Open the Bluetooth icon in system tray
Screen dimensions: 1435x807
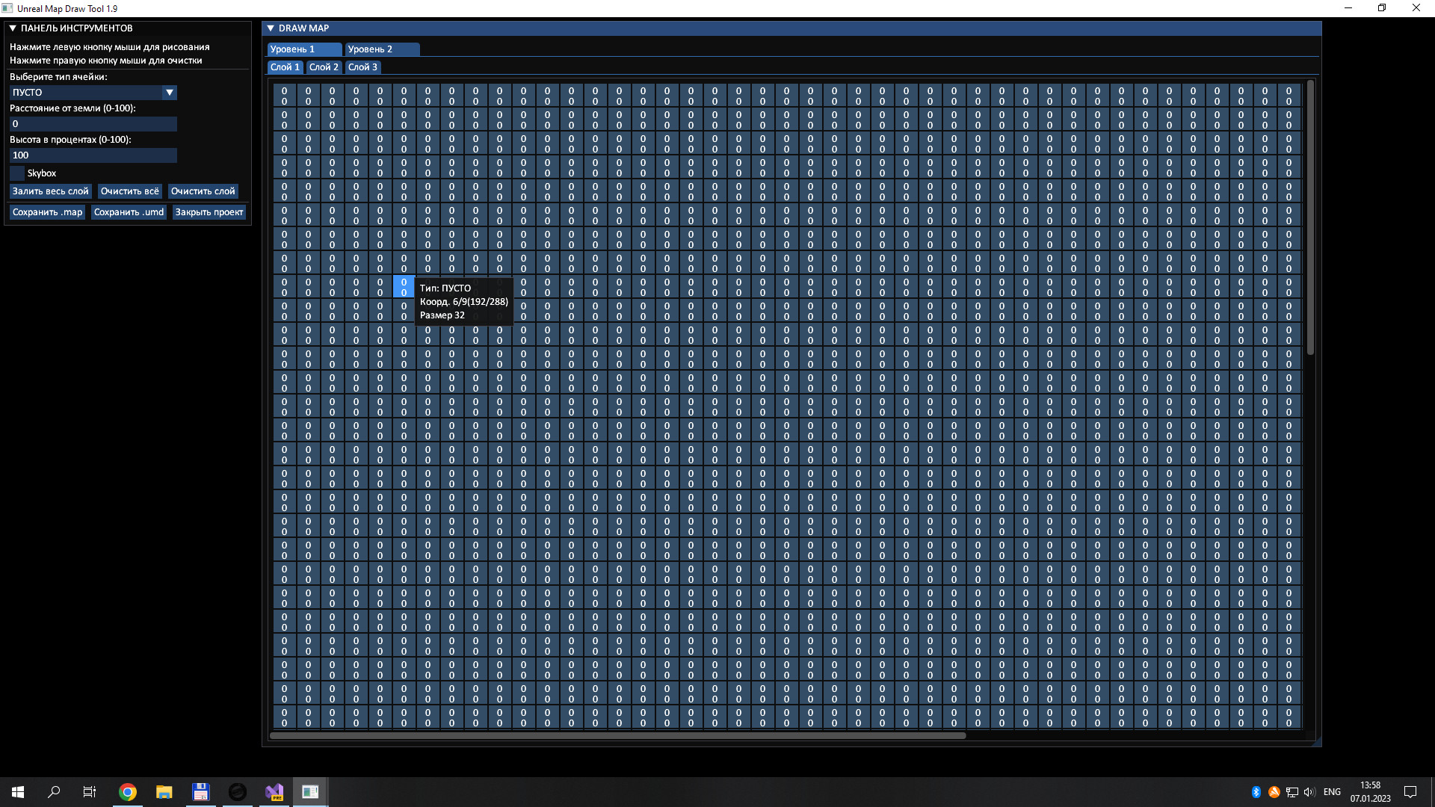(1256, 791)
